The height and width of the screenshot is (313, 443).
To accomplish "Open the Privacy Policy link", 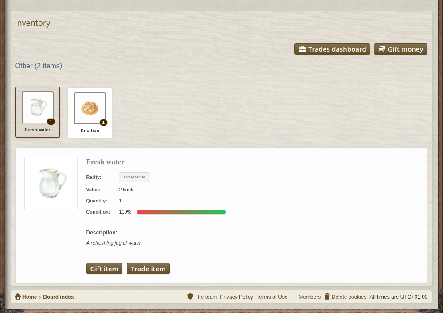I will pos(236,297).
